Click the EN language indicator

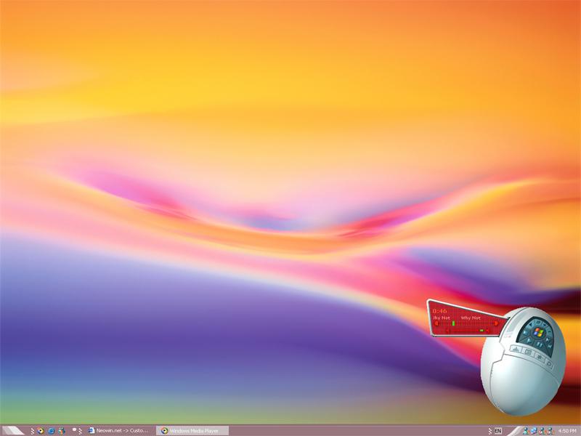[498, 431]
